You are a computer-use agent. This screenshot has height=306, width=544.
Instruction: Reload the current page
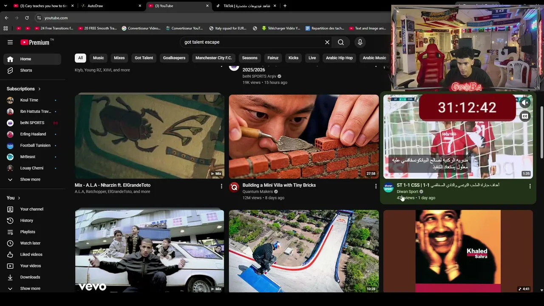click(x=27, y=18)
